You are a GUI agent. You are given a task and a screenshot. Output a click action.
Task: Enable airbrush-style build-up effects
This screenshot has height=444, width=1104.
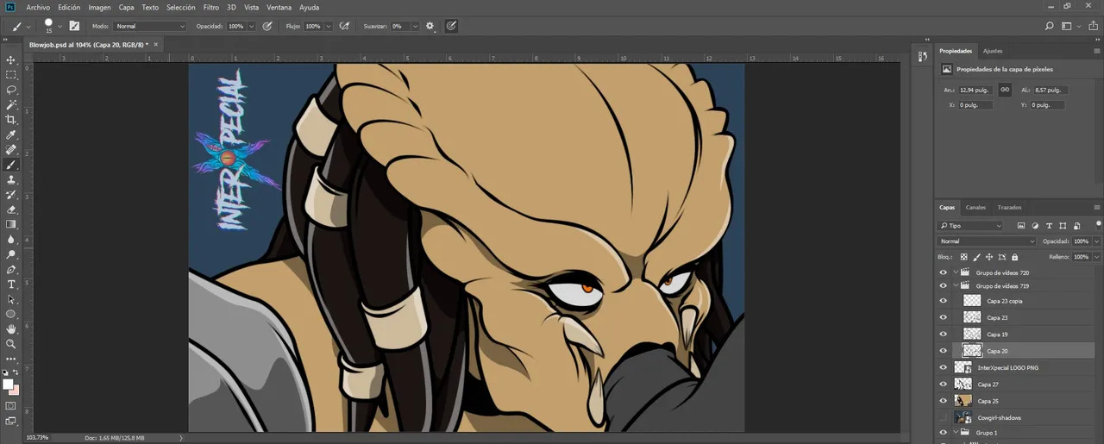coord(345,27)
